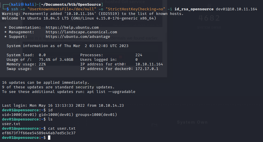The width and height of the screenshot is (263, 142).
Task: Click the user.txt file in ls output
Action: click(11, 124)
